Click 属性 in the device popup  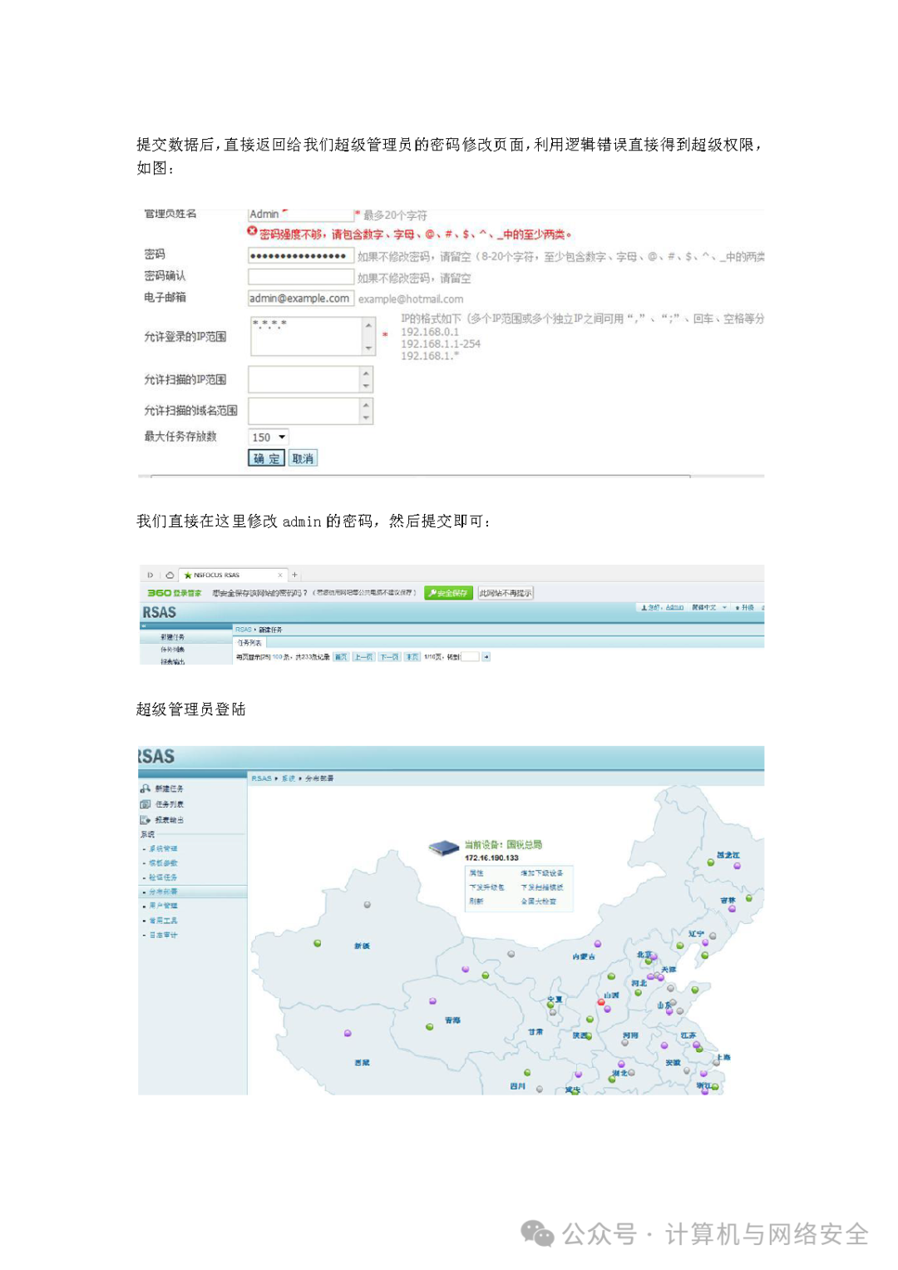476,873
